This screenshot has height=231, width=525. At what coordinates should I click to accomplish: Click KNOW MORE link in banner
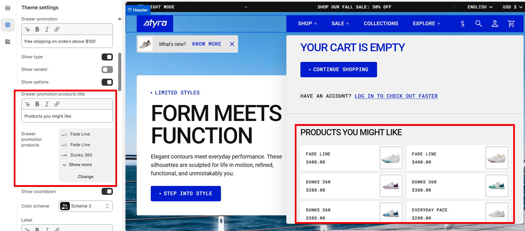click(x=207, y=44)
